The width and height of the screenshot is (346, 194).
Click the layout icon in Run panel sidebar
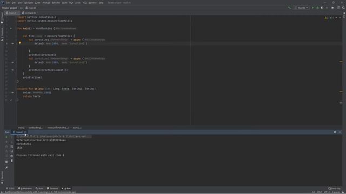coord(6,162)
